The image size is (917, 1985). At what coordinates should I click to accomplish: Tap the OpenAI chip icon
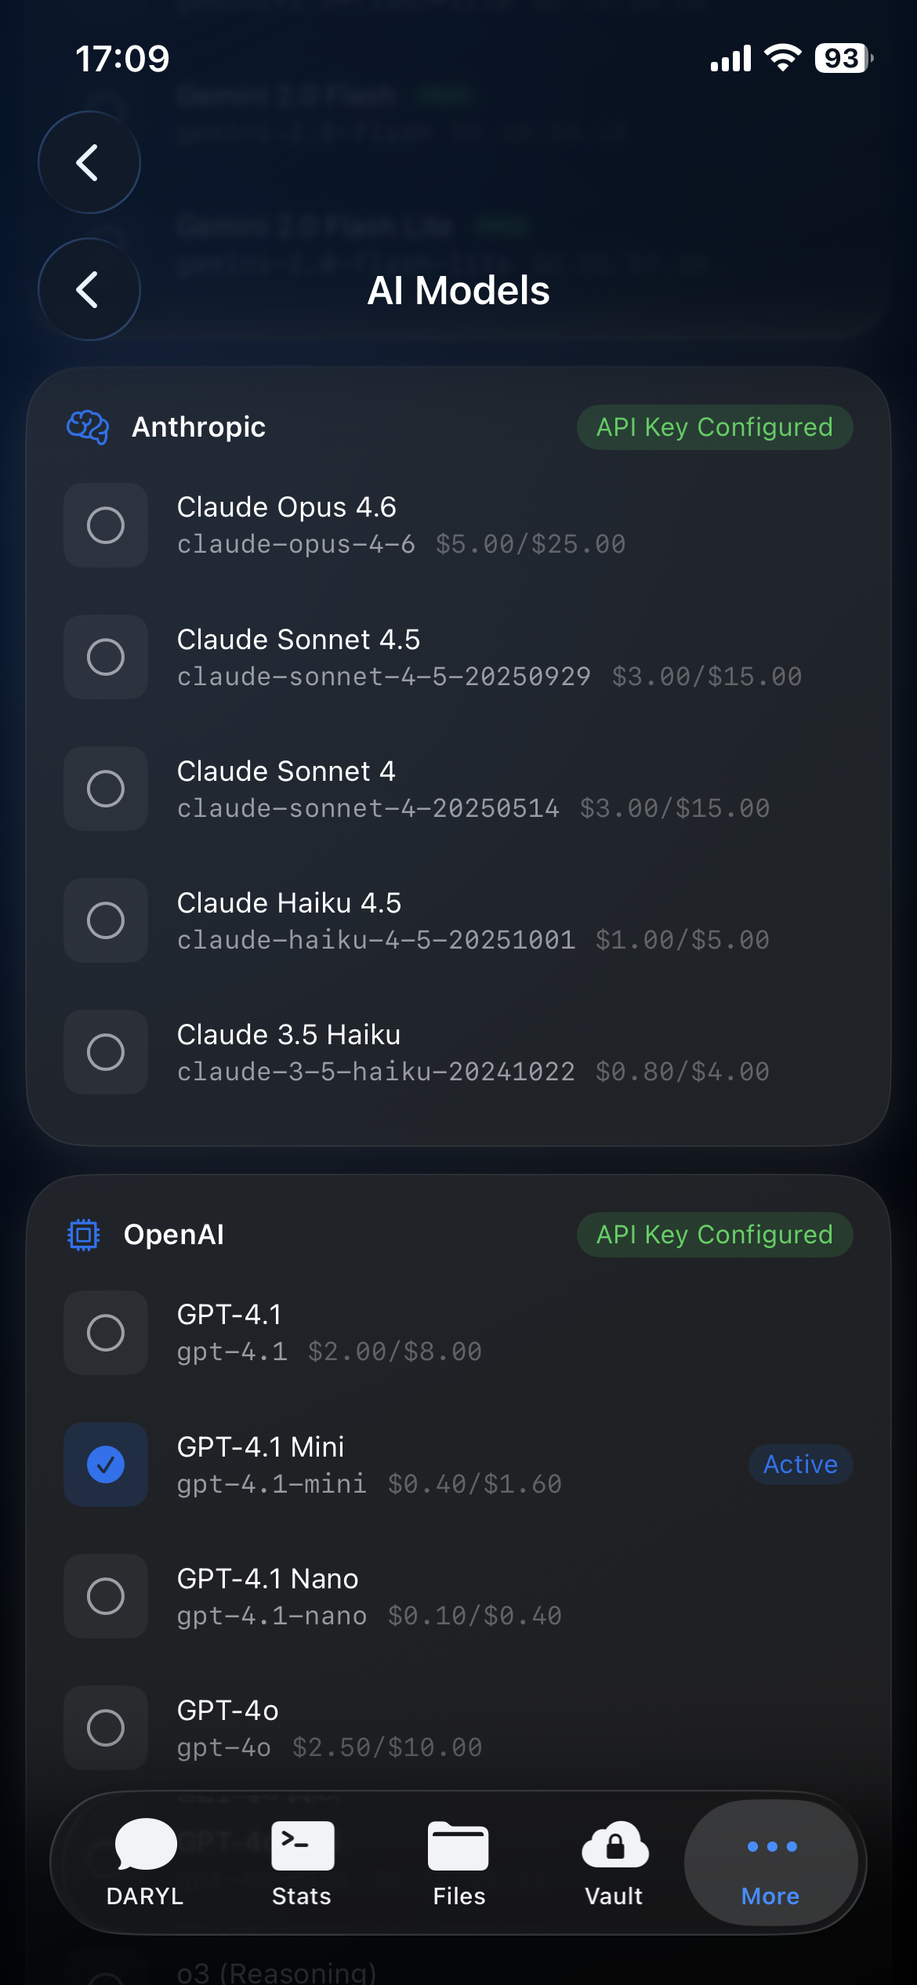tap(84, 1235)
